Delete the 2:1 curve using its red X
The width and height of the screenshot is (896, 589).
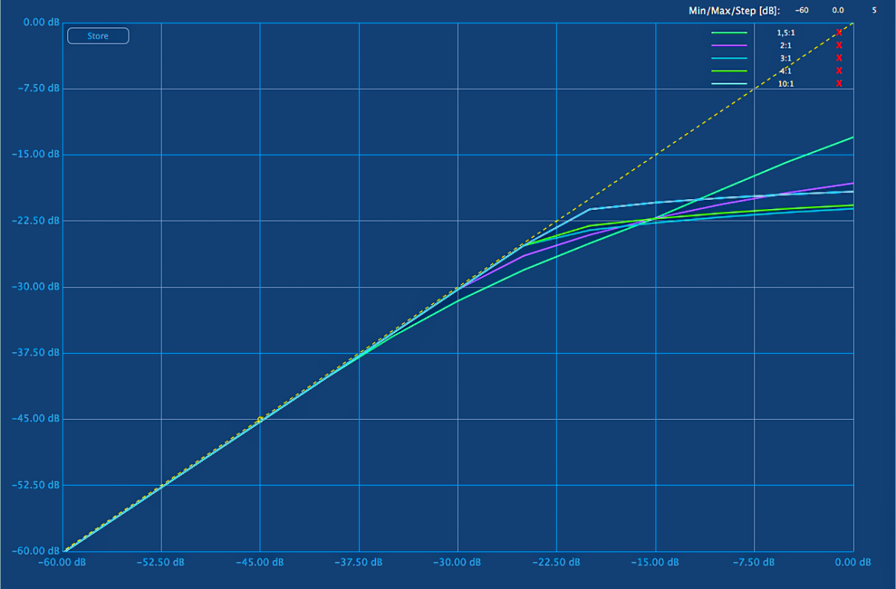pyautogui.click(x=839, y=45)
